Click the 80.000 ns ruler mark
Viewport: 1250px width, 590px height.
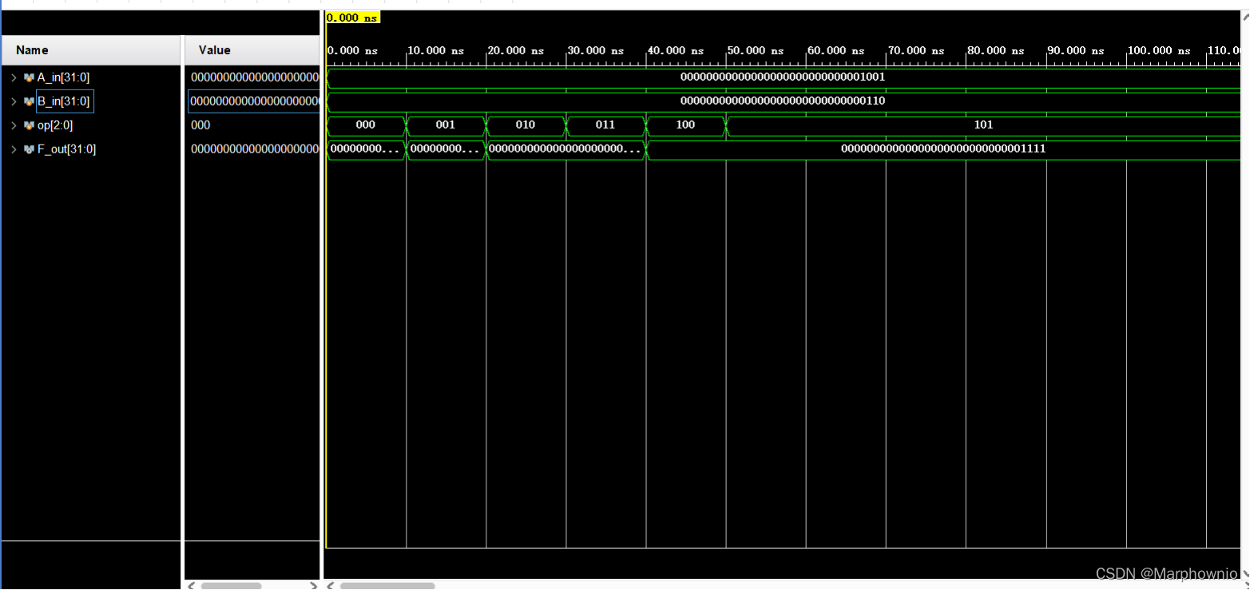click(996, 50)
